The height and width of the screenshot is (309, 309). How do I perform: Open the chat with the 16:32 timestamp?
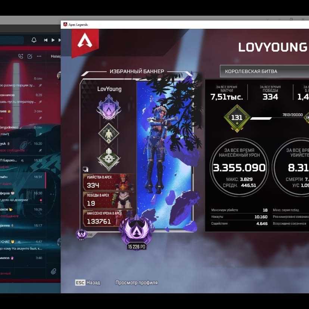click(x=23, y=163)
